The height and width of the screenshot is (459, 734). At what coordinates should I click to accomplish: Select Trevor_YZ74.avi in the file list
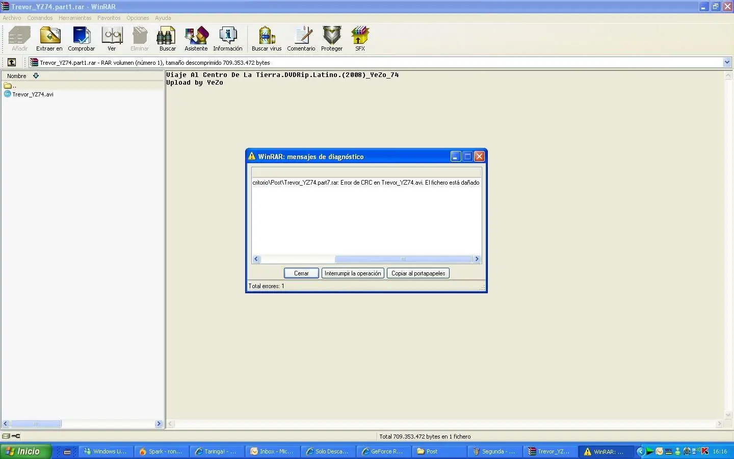[x=29, y=94]
